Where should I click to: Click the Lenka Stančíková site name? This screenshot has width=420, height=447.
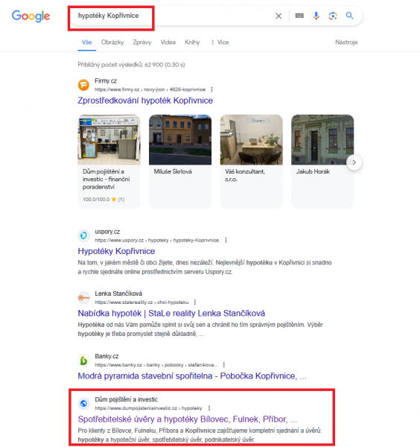118,294
